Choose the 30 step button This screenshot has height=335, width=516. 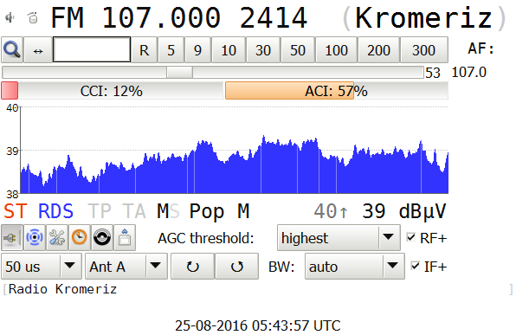tap(263, 50)
